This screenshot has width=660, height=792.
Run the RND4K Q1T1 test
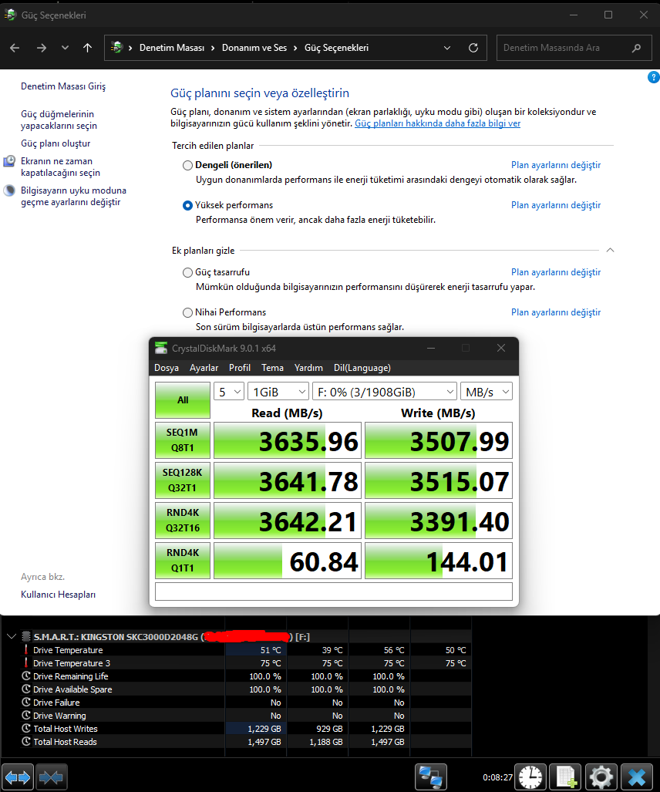183,560
